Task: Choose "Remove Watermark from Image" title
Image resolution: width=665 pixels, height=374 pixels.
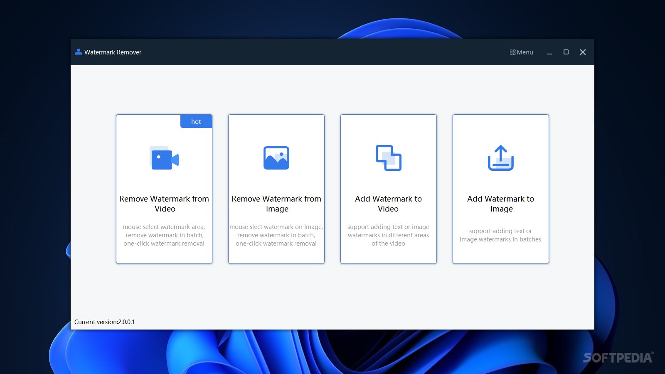Action: pos(276,204)
